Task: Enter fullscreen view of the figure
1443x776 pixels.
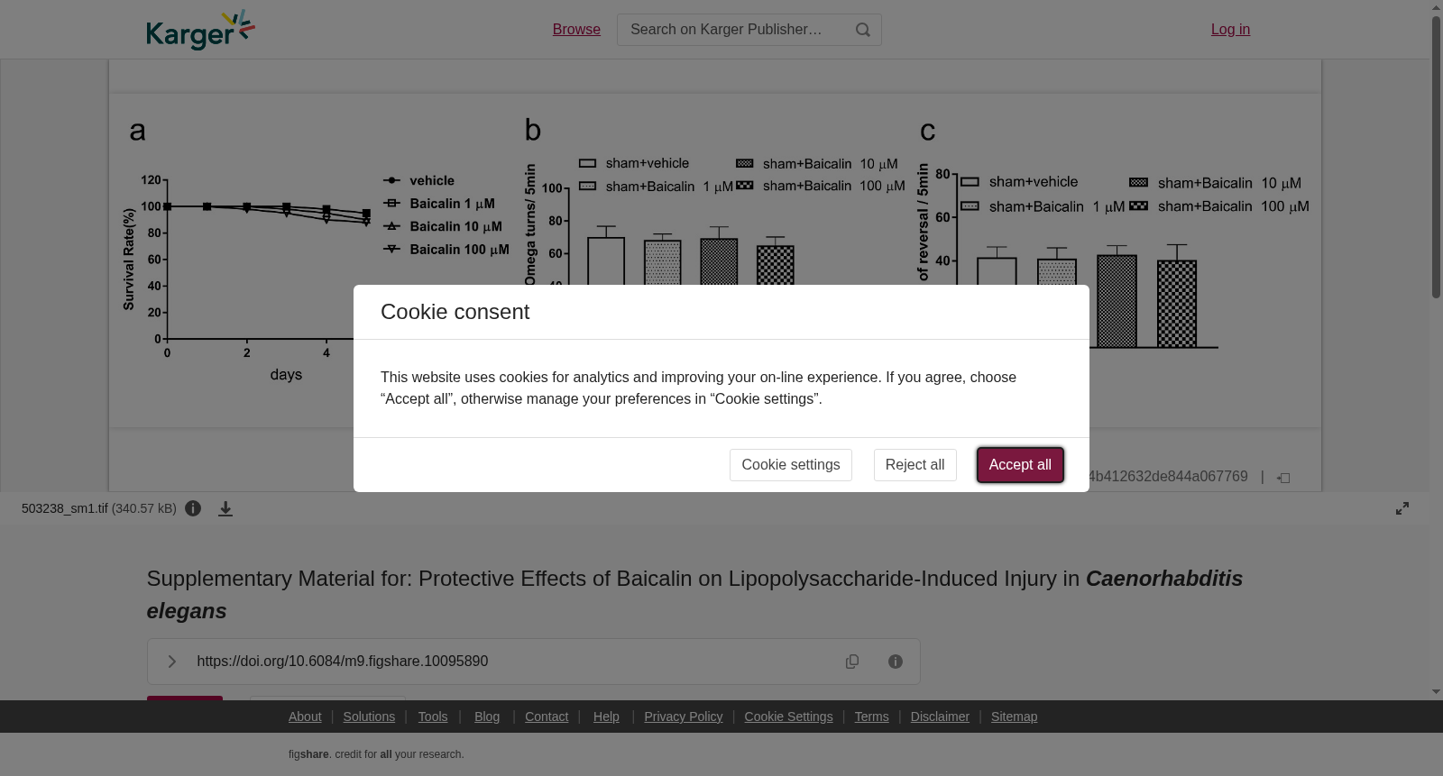Action: pyautogui.click(x=1402, y=508)
